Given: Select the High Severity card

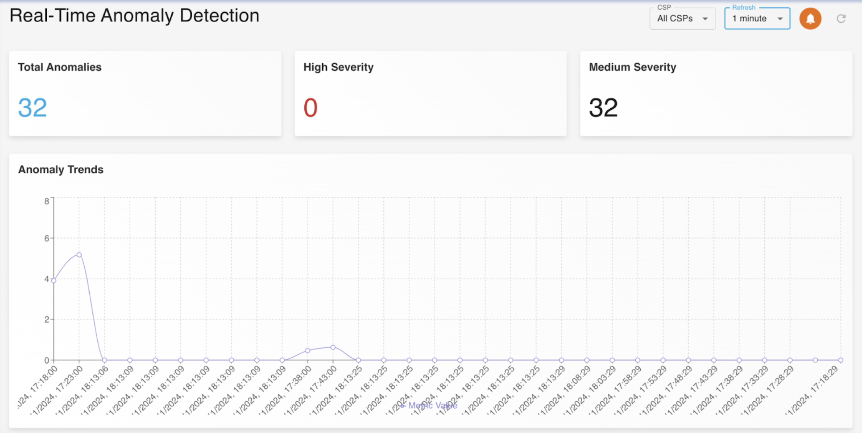Looking at the screenshot, I should pyautogui.click(x=431, y=93).
